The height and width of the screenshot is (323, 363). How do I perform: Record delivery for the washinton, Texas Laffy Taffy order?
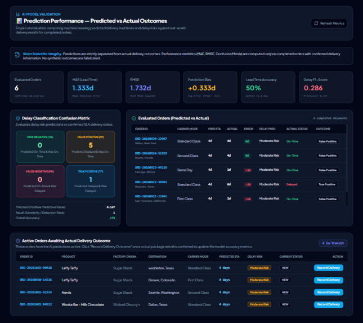[x=329, y=268]
